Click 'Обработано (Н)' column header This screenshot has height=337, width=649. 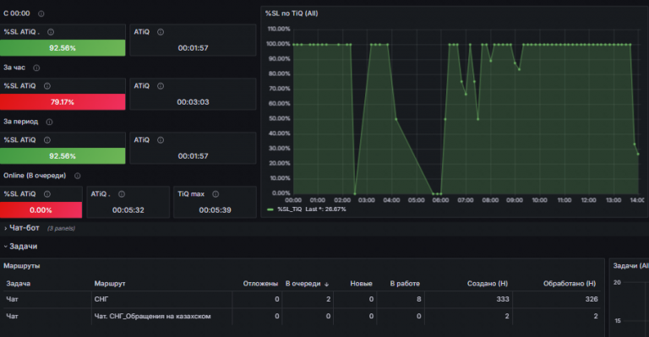[x=570, y=284]
